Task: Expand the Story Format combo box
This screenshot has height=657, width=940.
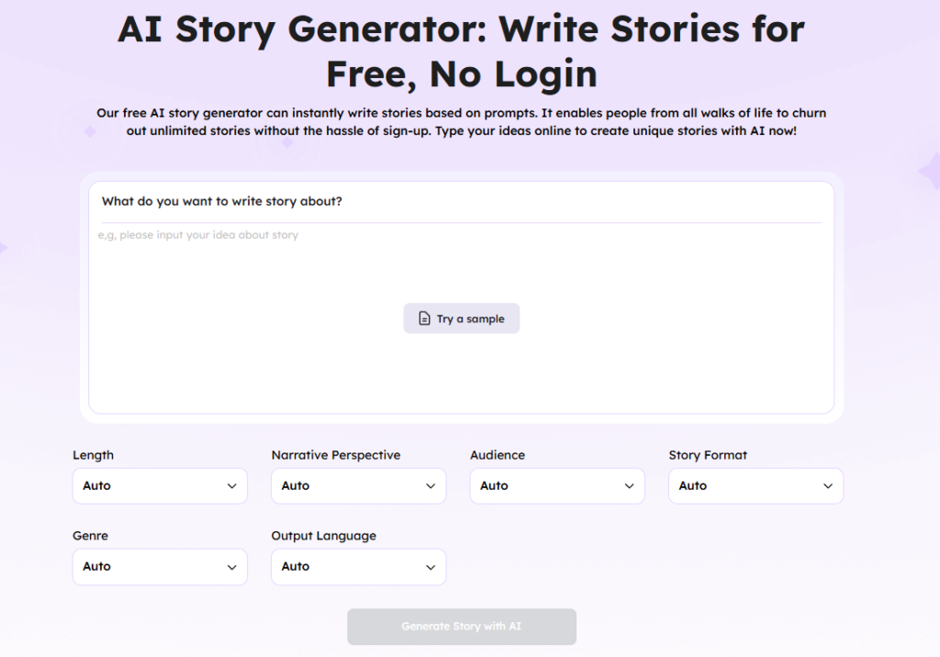Action: (745, 486)
